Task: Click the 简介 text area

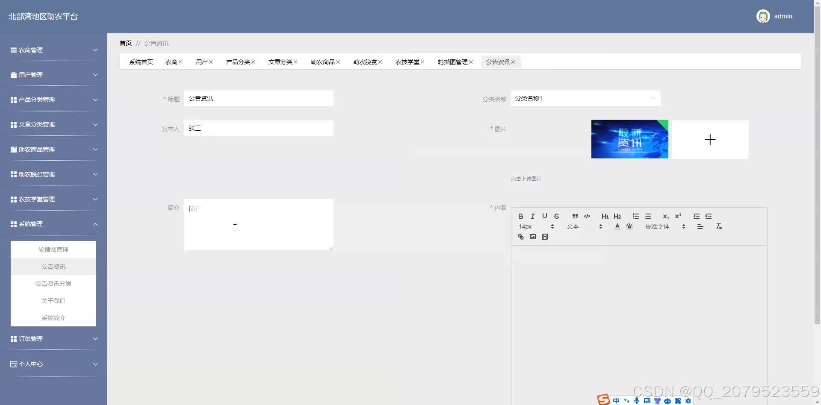Action: click(258, 224)
